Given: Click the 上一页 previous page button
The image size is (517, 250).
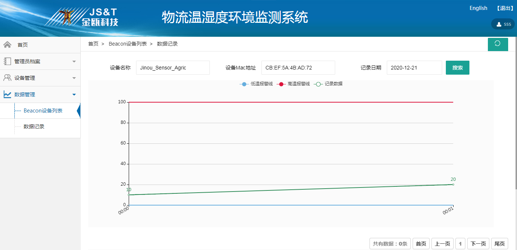Looking at the screenshot, I should pyautogui.click(x=443, y=244).
